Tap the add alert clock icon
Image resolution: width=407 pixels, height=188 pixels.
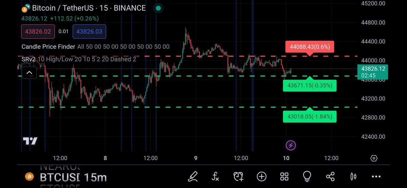coord(238,176)
